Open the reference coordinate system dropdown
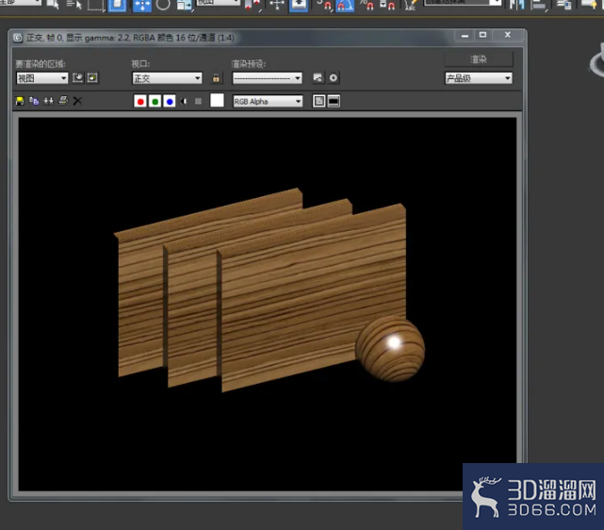 click(x=219, y=2)
